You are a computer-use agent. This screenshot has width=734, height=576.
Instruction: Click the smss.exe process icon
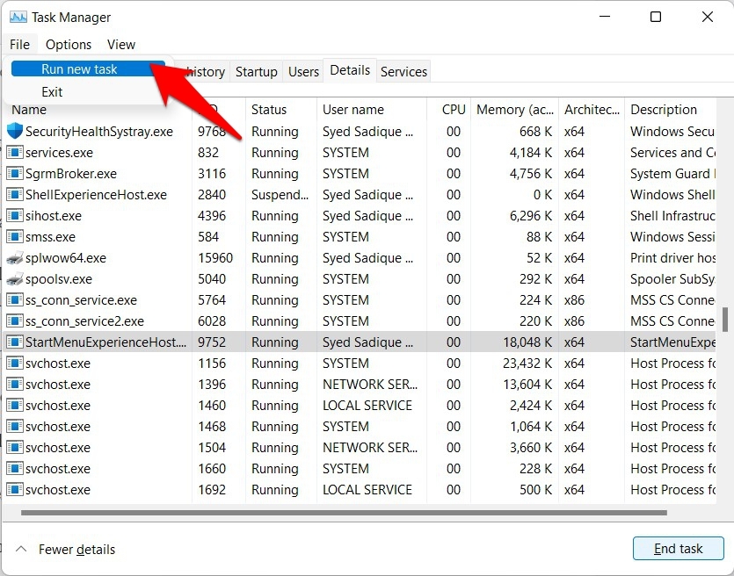coord(15,236)
